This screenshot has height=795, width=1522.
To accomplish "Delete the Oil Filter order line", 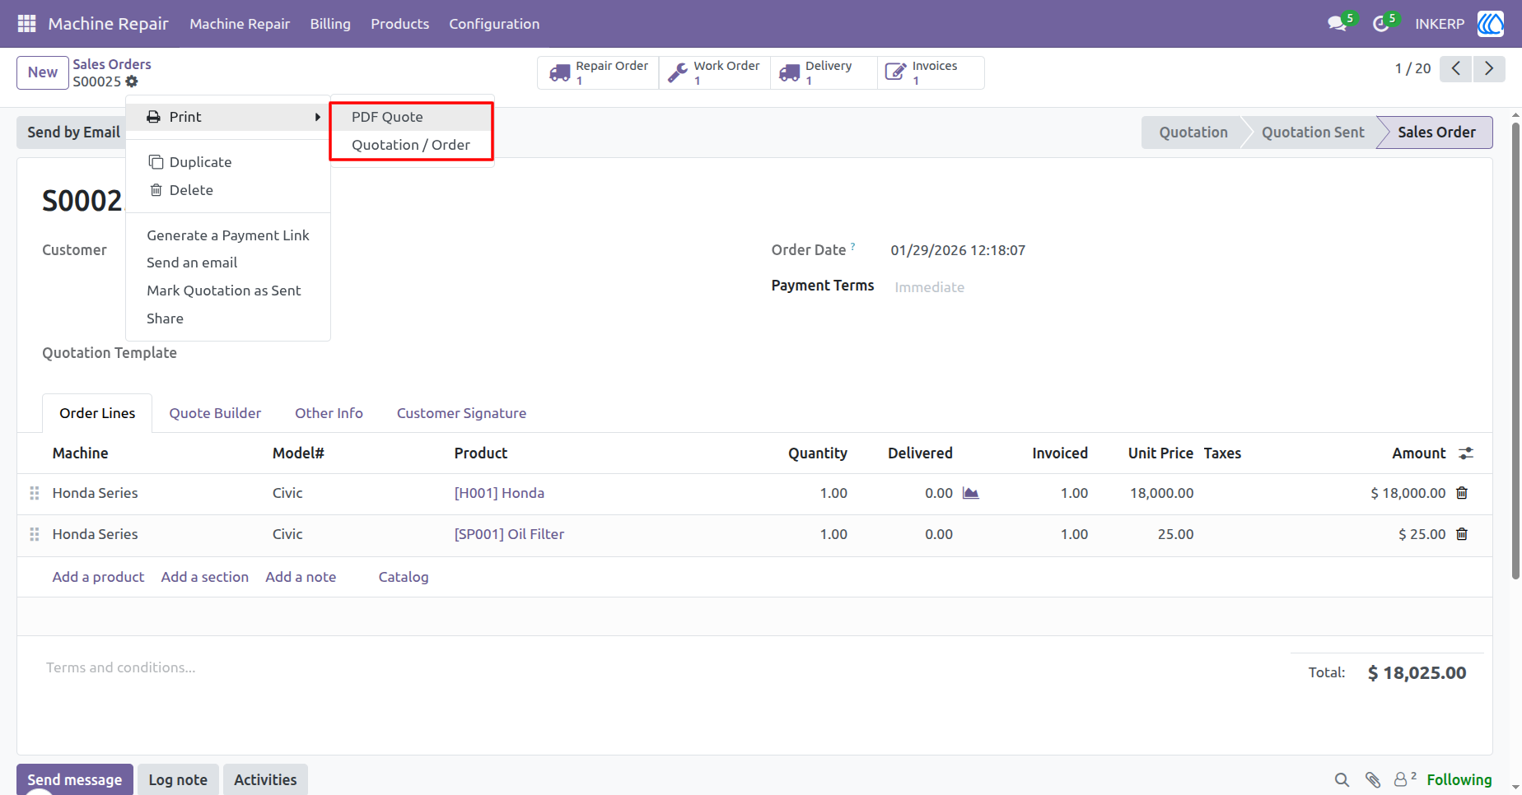I will point(1462,534).
